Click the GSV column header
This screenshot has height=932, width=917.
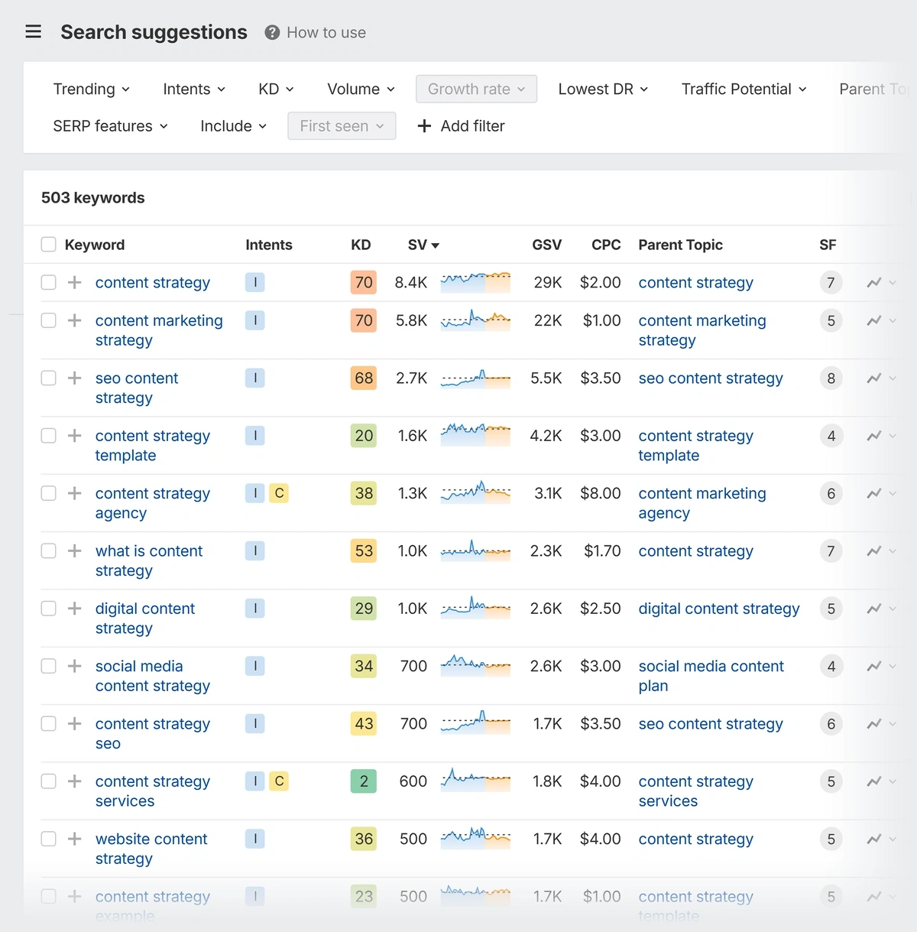point(546,245)
